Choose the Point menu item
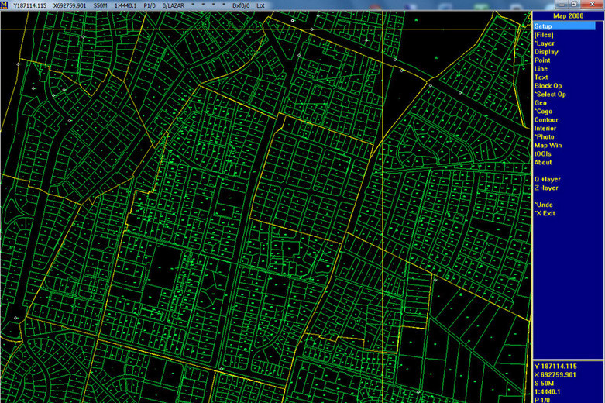Viewport: 605px width, 403px height. (x=542, y=60)
